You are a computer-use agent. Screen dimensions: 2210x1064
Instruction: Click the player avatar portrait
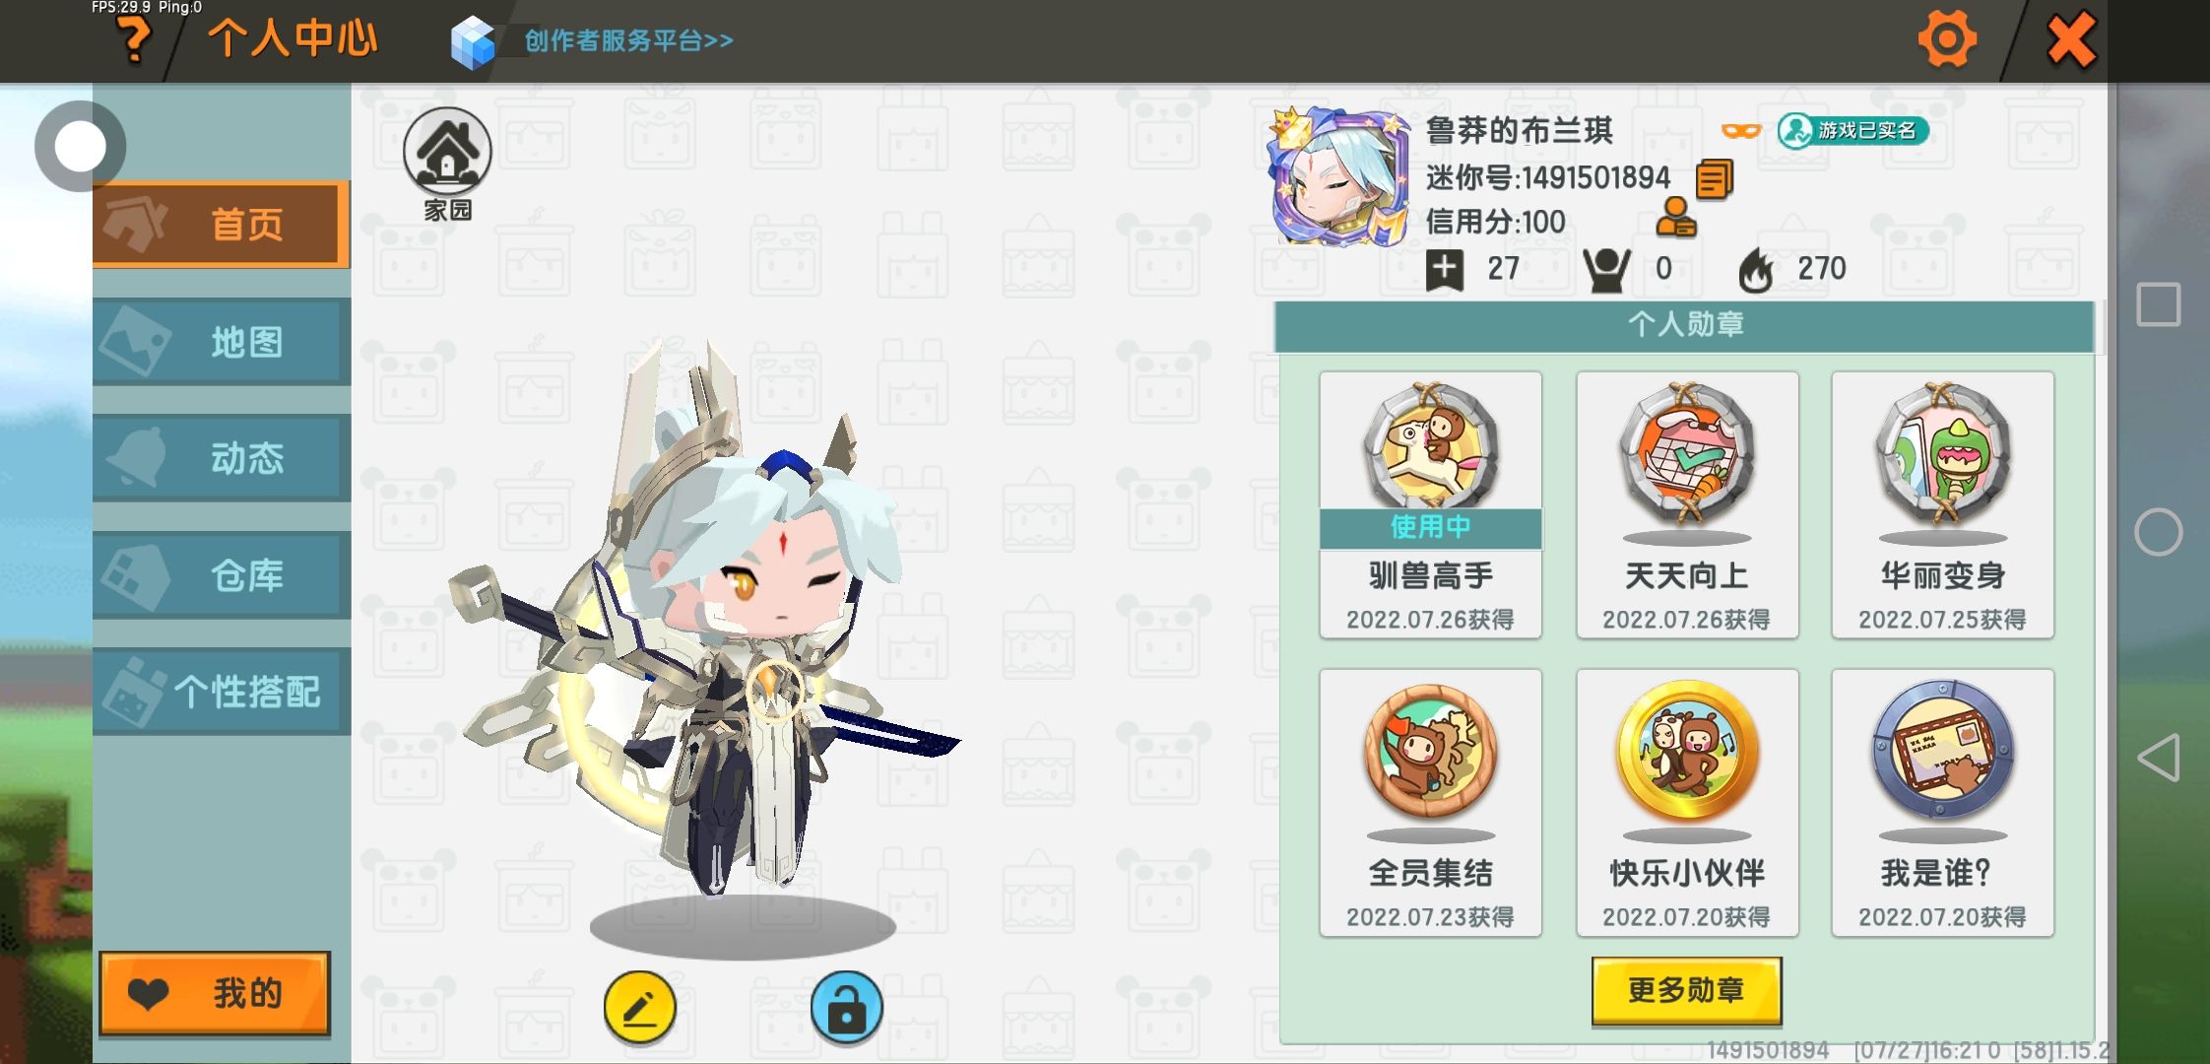(x=1339, y=177)
